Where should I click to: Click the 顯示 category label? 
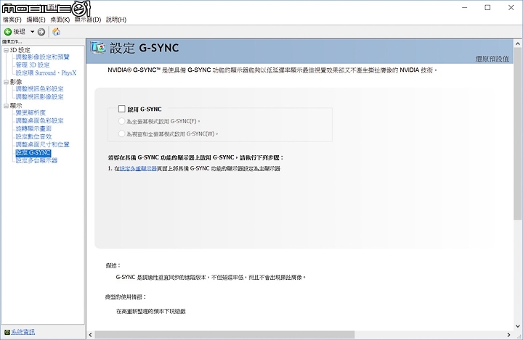pos(16,106)
